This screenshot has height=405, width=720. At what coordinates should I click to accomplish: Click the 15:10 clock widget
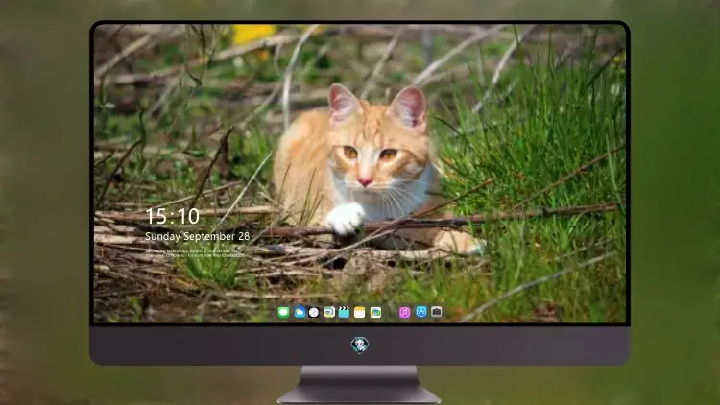pos(172,216)
